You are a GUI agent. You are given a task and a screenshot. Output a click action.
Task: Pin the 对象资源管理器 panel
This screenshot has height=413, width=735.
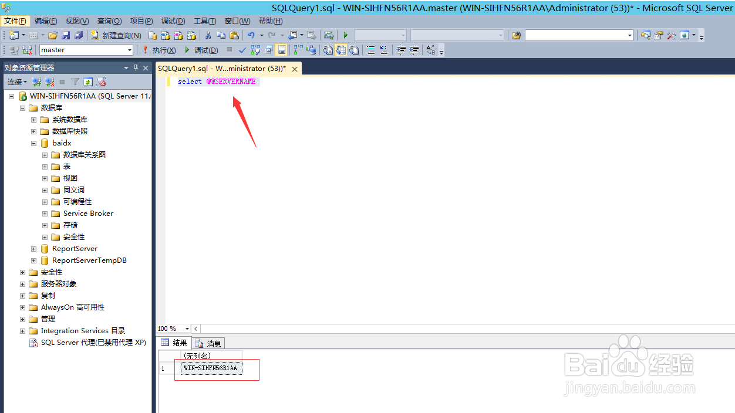[x=136, y=67]
